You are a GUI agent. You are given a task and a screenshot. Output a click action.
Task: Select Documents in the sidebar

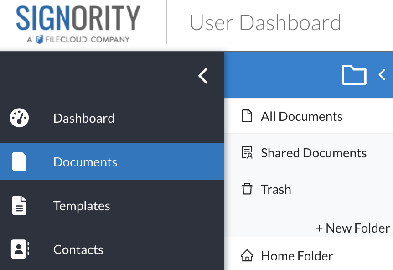click(112, 162)
